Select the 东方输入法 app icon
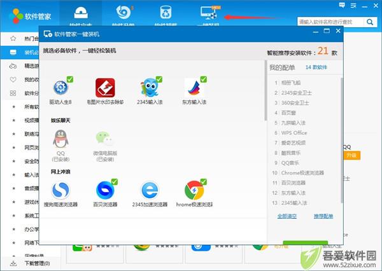This screenshot has height=271, width=382. [x=194, y=88]
